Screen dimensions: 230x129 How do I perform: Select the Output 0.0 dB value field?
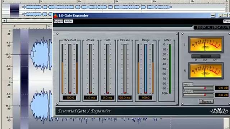[222, 95]
